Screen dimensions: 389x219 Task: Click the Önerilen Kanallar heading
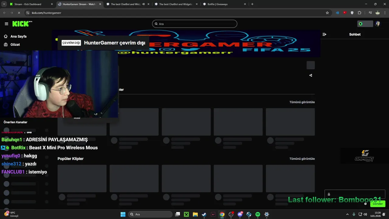point(15,122)
